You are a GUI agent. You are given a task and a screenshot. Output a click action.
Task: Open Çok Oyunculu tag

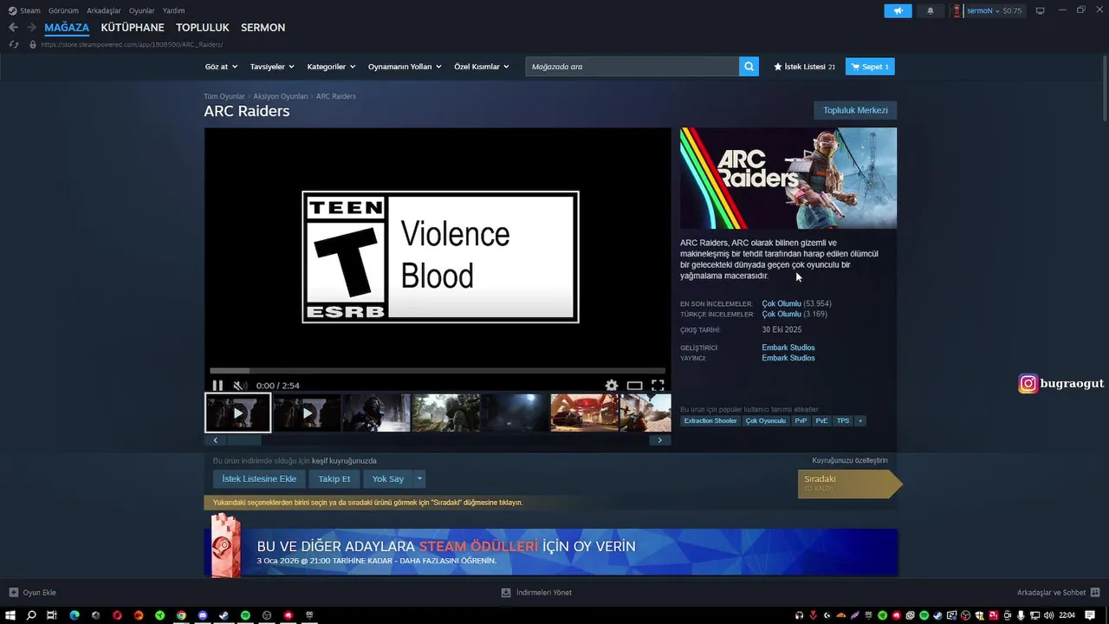(766, 421)
